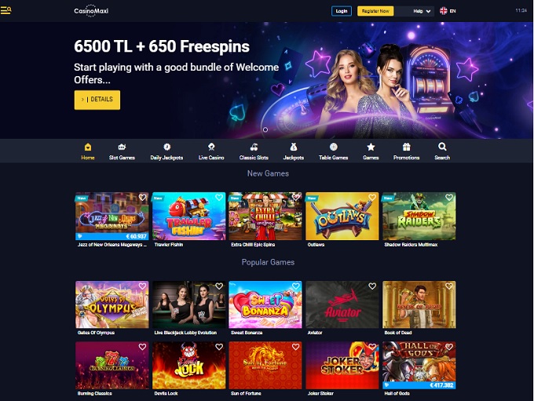Favorite Trawler Fishin with heart icon

219,198
